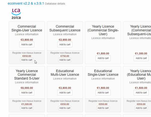151x117 pixels.
Task: Open Commercial Single-User Licence information
Action: tap(27, 34)
